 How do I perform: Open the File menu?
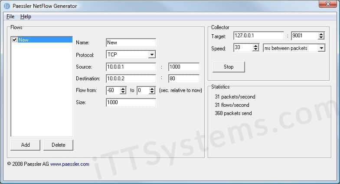[x=10, y=16]
